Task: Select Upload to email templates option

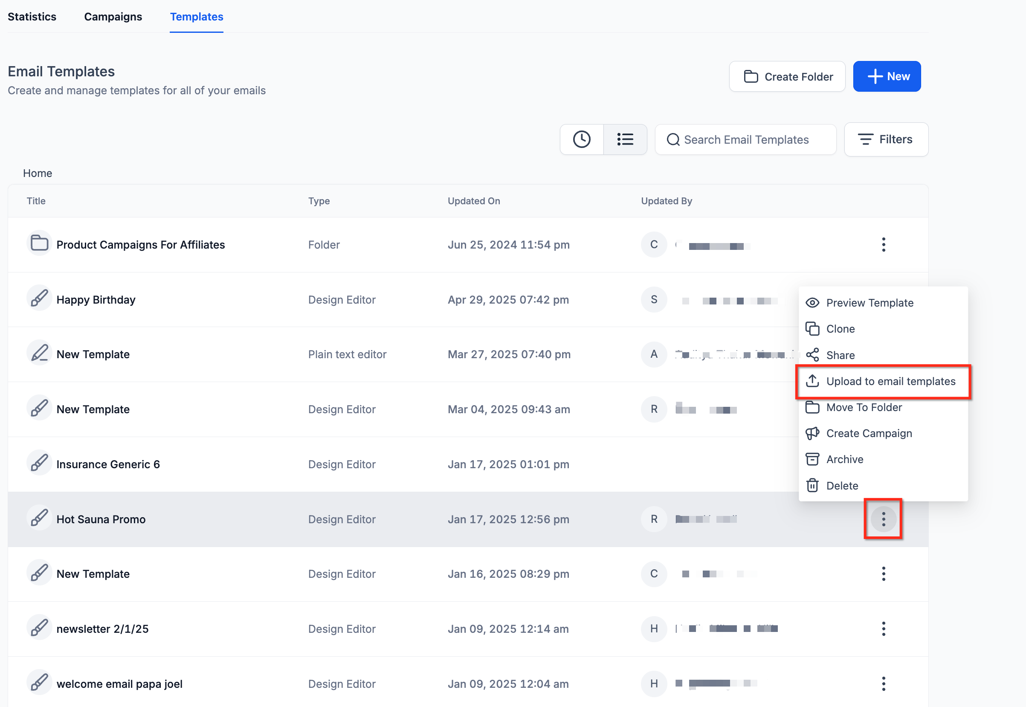Action: coord(890,381)
